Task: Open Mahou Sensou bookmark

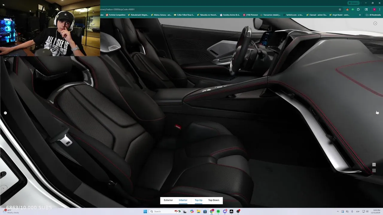Action: pyautogui.click(x=161, y=15)
